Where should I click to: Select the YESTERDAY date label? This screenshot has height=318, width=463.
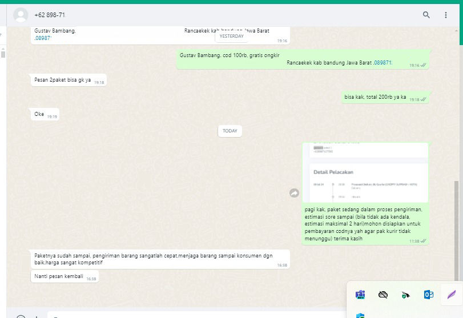pyautogui.click(x=232, y=36)
